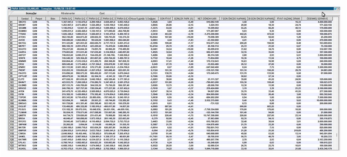Click the 30 GÜN ÖNCEKİ KAPANIŞ header
Viewport: 347px width, 157px height.
261,19
